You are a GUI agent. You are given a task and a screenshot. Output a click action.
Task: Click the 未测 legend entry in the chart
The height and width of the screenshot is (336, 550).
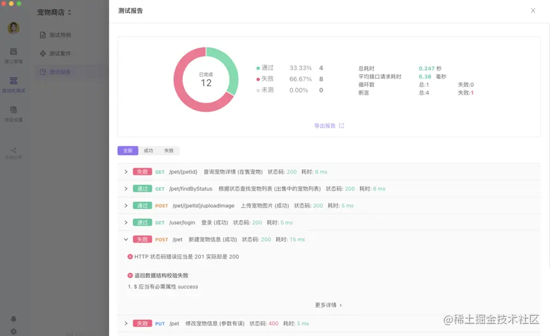tap(265, 90)
